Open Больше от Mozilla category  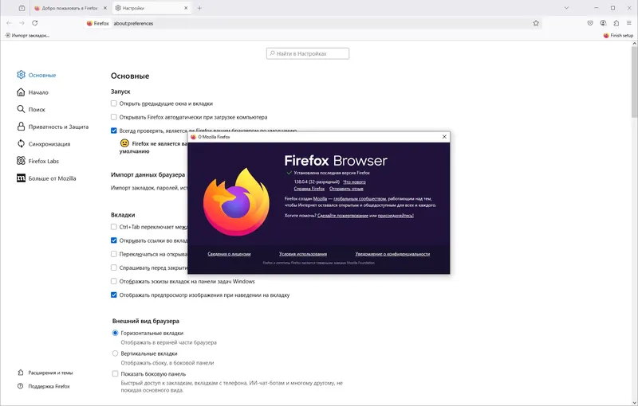coord(46,178)
